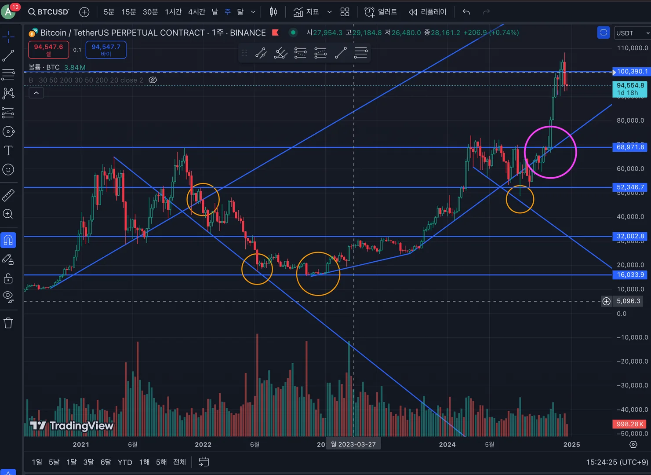Delete drawings with the trash icon
The width and height of the screenshot is (651, 475).
tap(8, 323)
